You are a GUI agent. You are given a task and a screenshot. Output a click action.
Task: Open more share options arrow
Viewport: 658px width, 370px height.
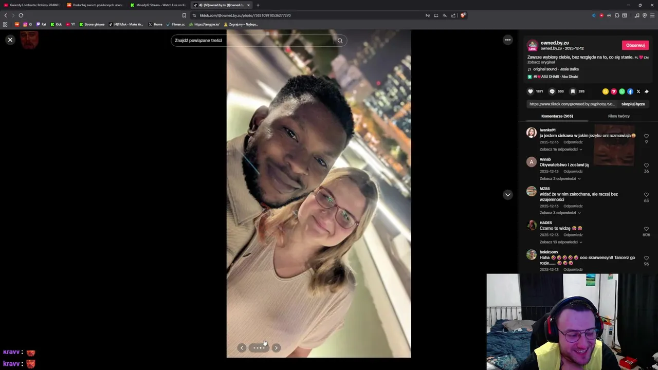point(647,91)
